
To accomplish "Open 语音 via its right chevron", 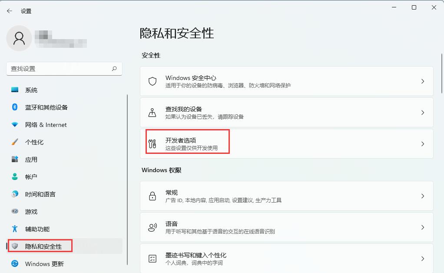I will (x=422, y=227).
